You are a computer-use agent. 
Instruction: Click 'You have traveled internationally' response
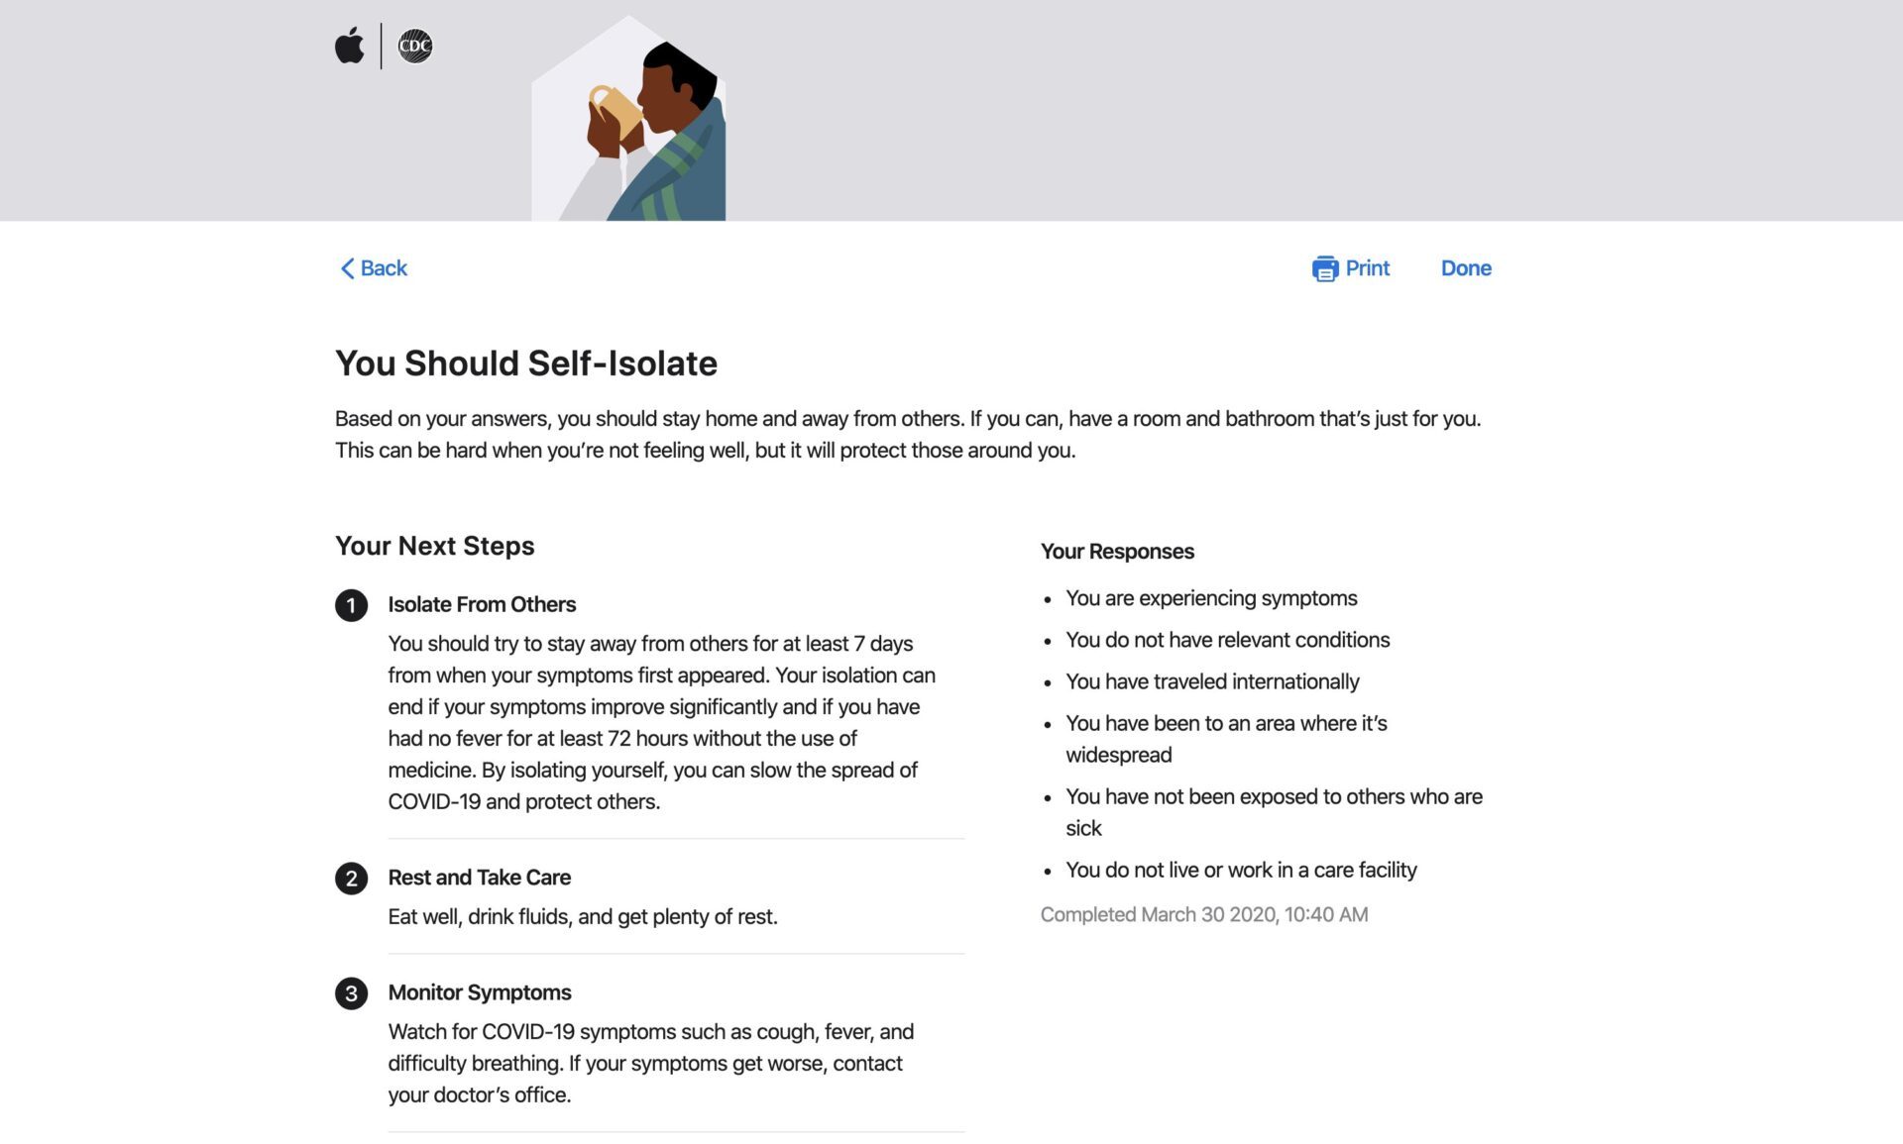click(x=1212, y=681)
